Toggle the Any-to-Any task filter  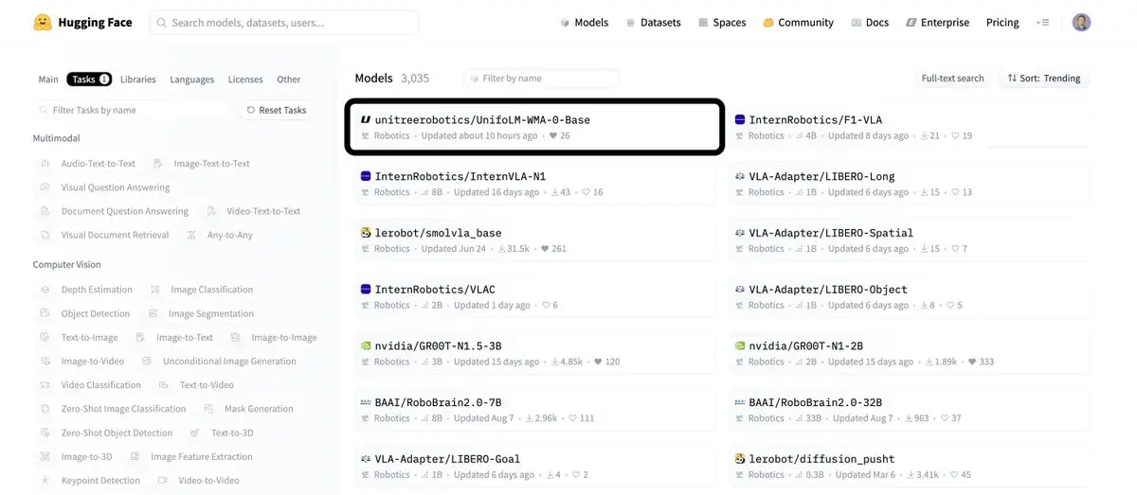(220, 235)
